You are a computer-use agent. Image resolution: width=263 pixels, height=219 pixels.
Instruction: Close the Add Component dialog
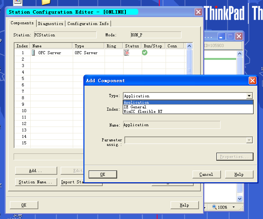point(252,81)
